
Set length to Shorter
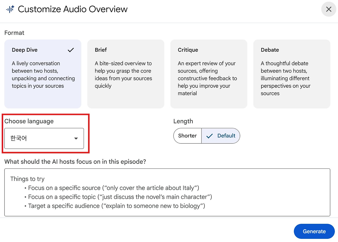click(x=187, y=136)
